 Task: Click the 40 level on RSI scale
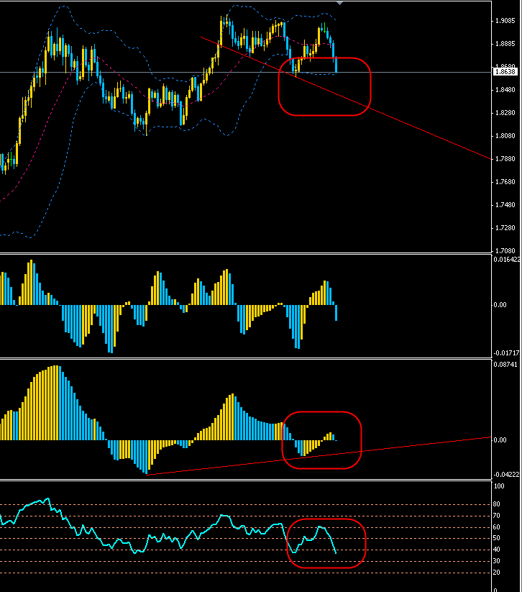tap(497, 550)
